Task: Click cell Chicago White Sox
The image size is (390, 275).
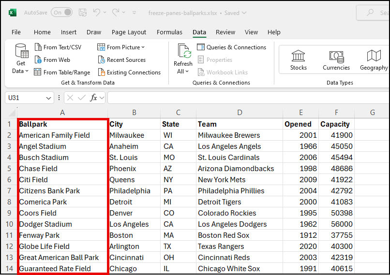Action: (x=240, y=269)
